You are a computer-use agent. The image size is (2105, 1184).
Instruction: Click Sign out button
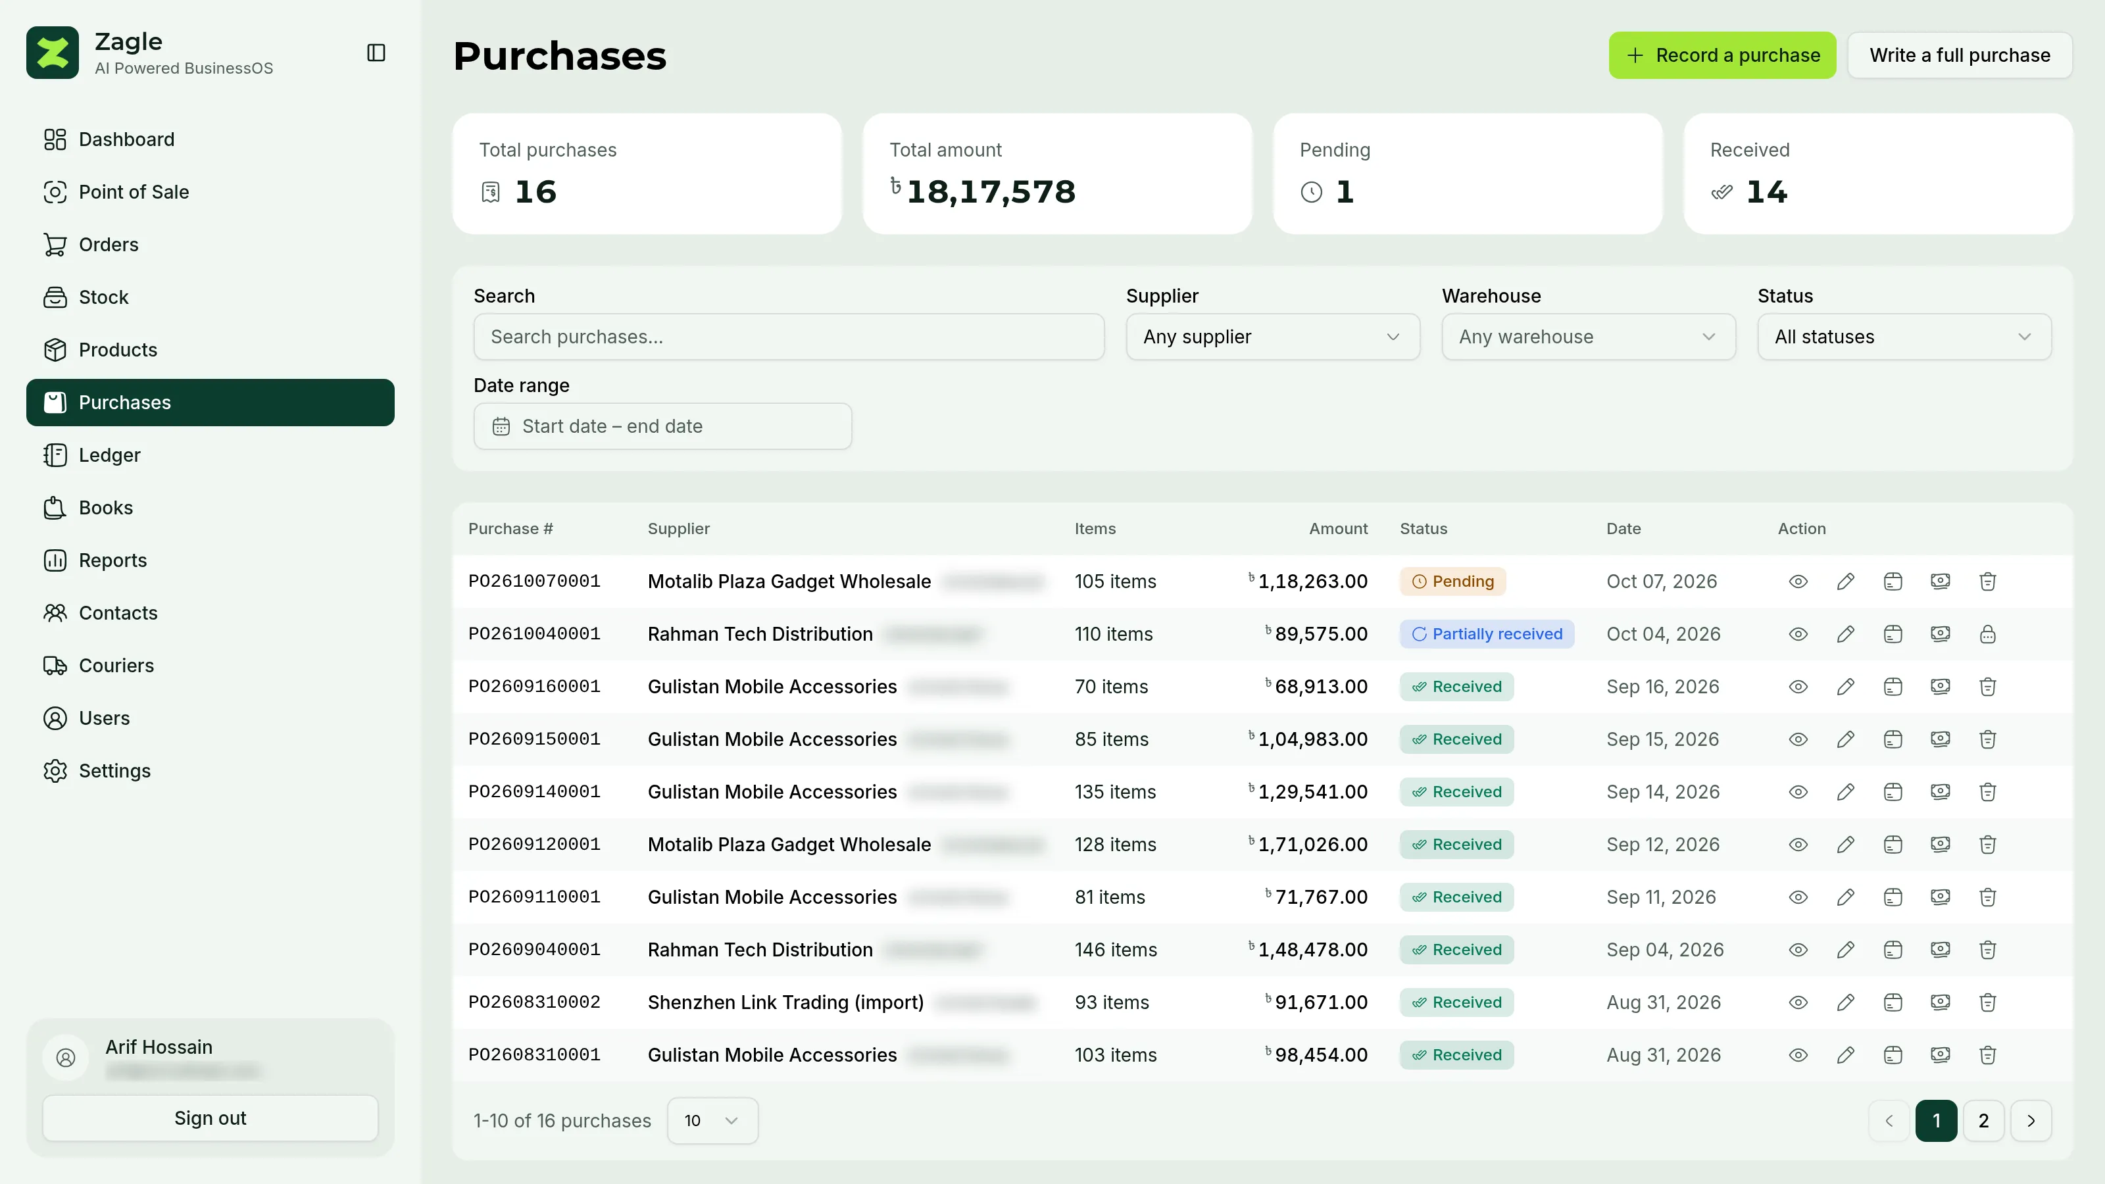(x=210, y=1119)
